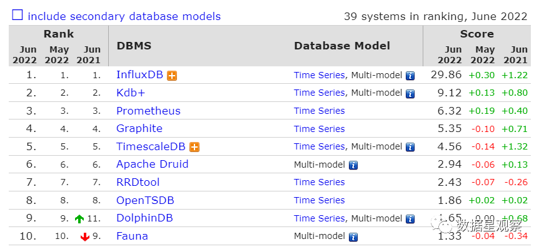Click the orange plus icon beside InfluxDB
This screenshot has height=249, width=539.
[172, 76]
